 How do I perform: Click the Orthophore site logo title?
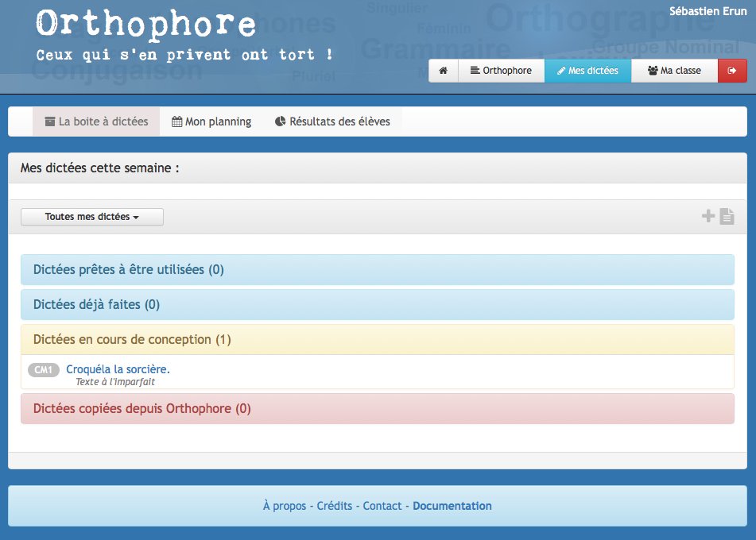[x=146, y=24]
